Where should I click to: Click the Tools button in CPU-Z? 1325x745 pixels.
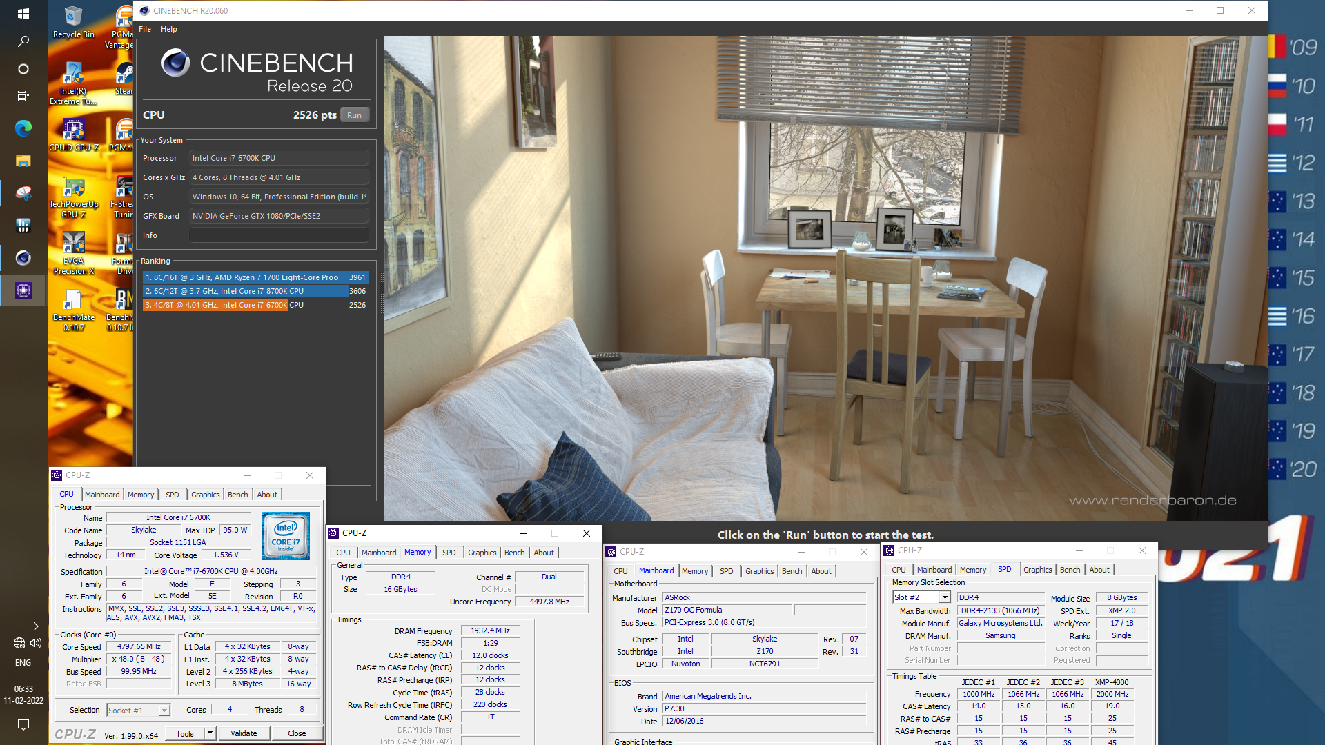185,733
